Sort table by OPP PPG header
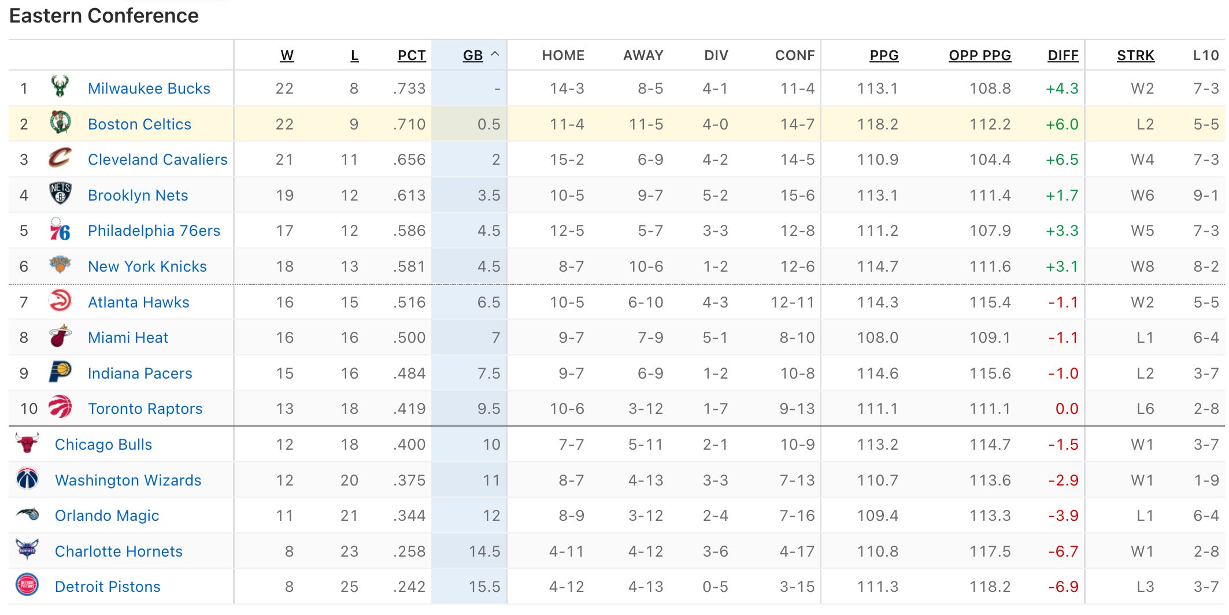 (979, 55)
